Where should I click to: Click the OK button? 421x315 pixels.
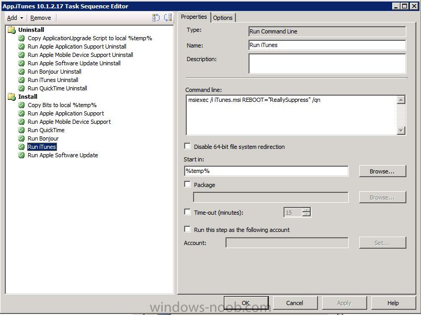tap(246, 303)
